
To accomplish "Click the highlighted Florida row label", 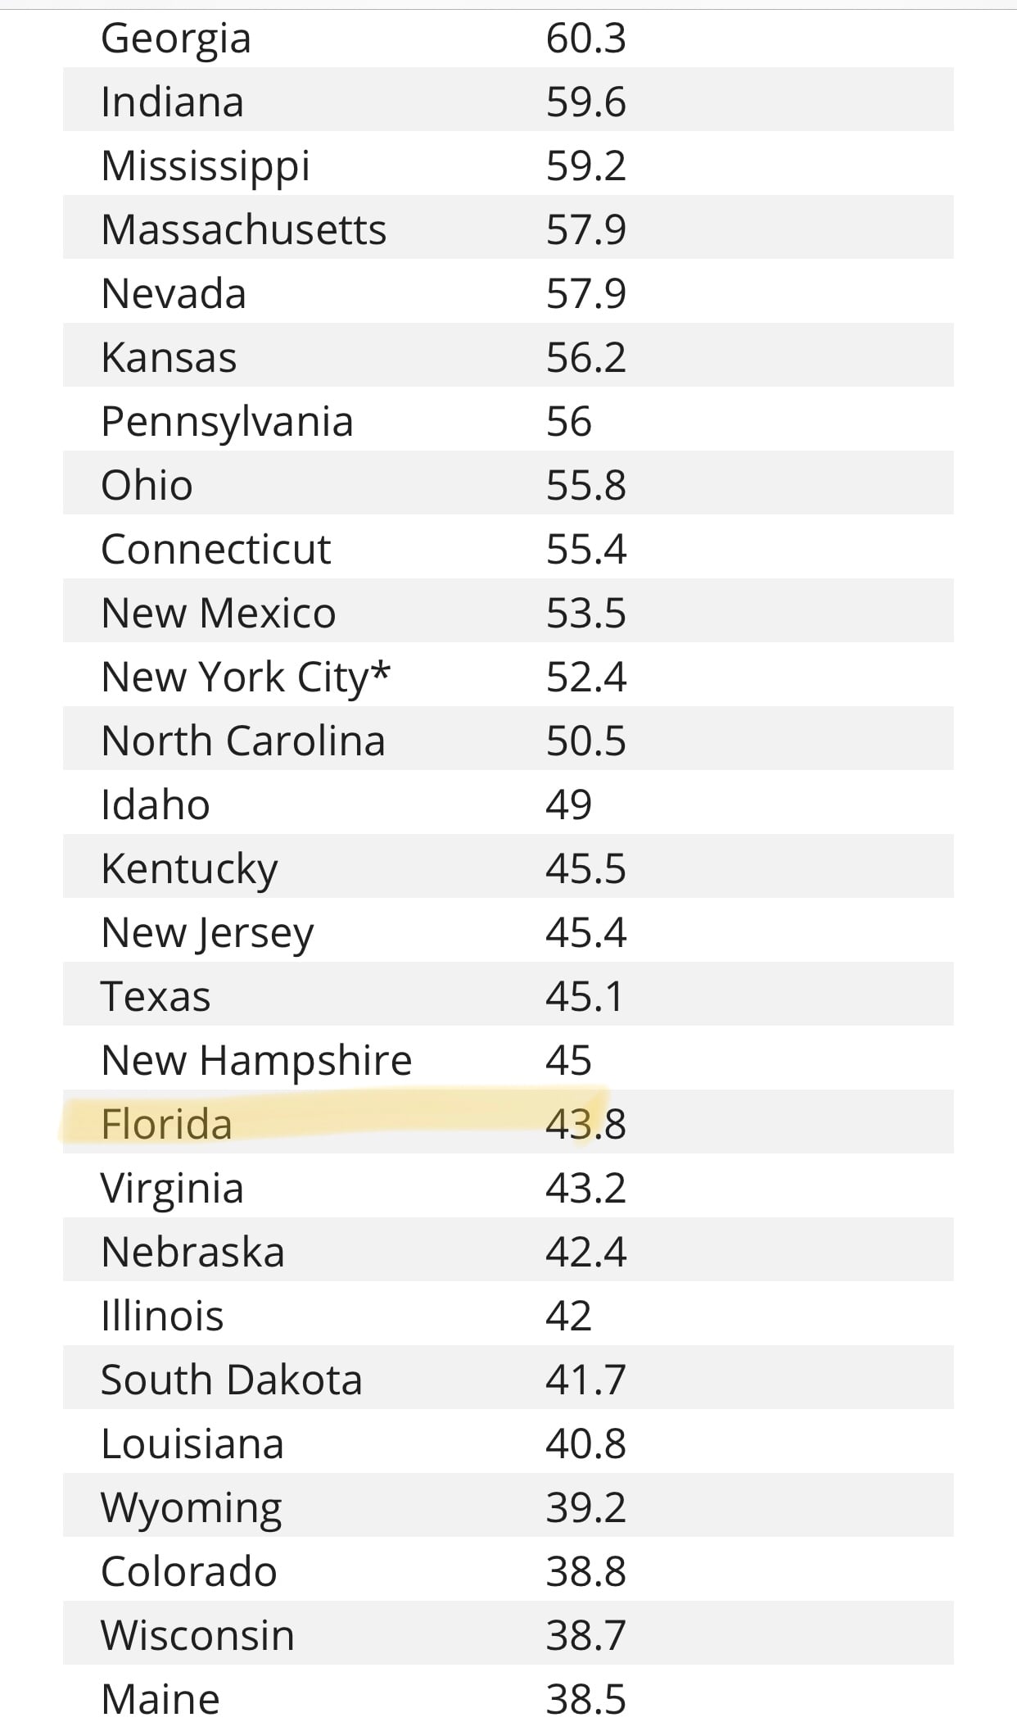I will tap(166, 1123).
